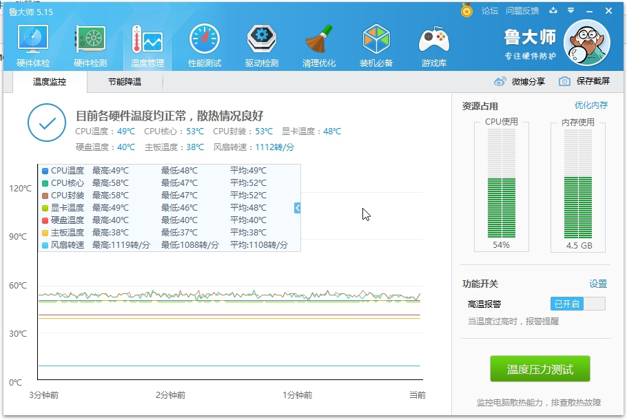Click the 3分钟前 time axis label
The image size is (627, 420).
tap(43, 395)
